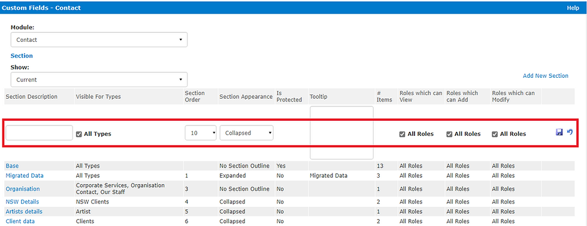This screenshot has width=587, height=226.
Task: Click the save disk icon in new row
Action: 559,132
